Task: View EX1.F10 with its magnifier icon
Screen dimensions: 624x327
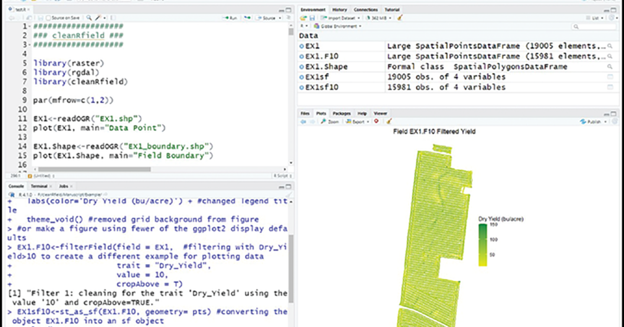Action: point(609,56)
